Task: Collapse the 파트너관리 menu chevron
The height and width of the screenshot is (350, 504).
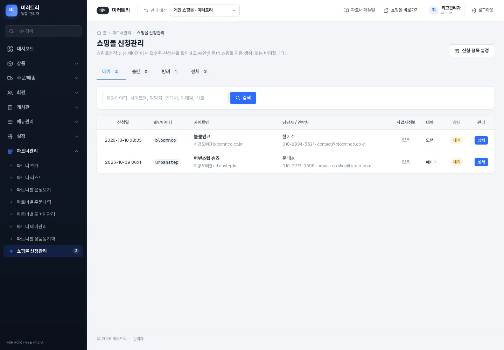Action: click(x=77, y=151)
